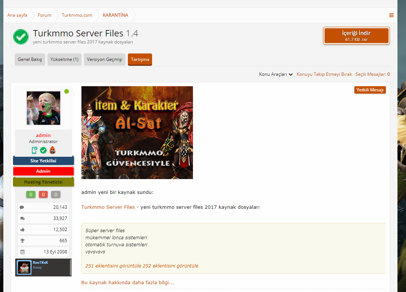Click the phone verified badge under admin

(34, 150)
